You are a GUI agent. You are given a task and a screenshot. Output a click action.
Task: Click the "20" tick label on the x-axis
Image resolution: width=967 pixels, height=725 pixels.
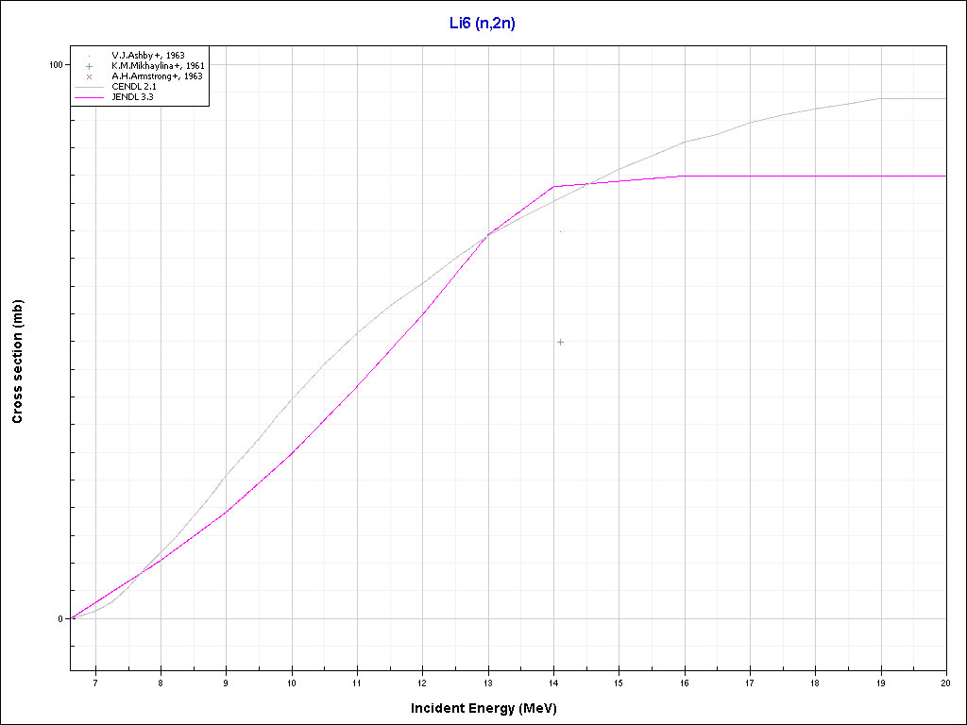click(x=945, y=682)
